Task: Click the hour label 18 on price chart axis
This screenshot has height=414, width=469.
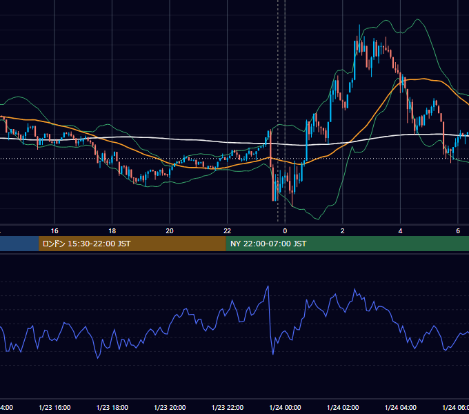Action: [112, 231]
